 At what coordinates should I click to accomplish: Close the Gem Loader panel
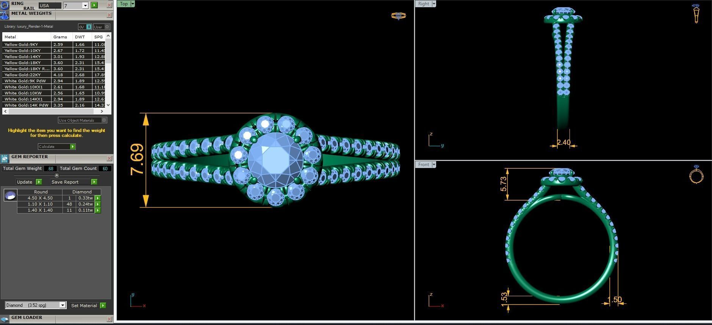coord(109,319)
